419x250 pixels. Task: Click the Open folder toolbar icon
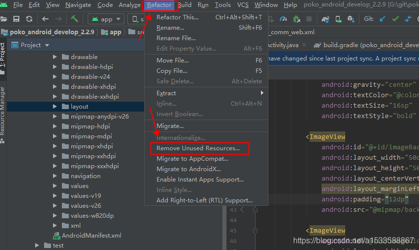point(3,19)
